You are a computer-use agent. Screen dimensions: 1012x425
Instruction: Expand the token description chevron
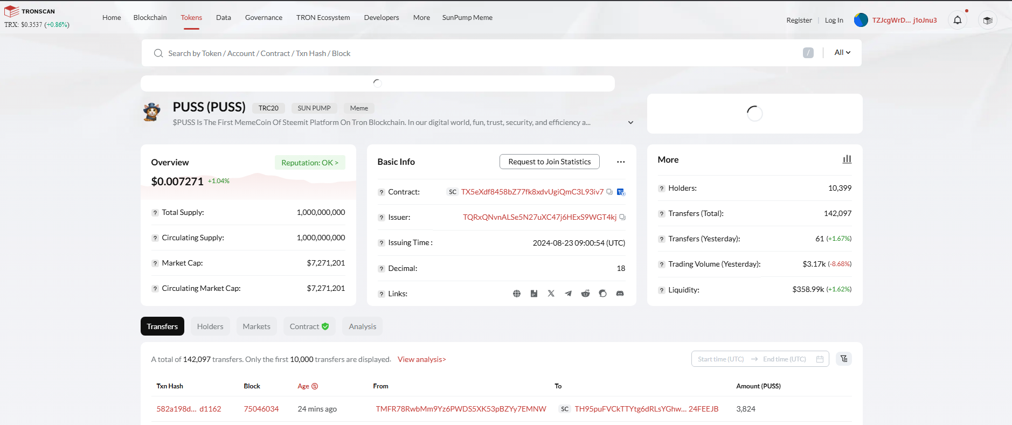pyautogui.click(x=630, y=123)
